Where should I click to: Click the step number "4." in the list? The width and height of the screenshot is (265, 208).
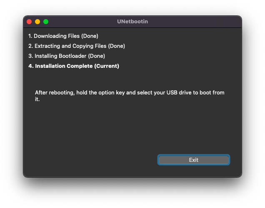coord(31,66)
